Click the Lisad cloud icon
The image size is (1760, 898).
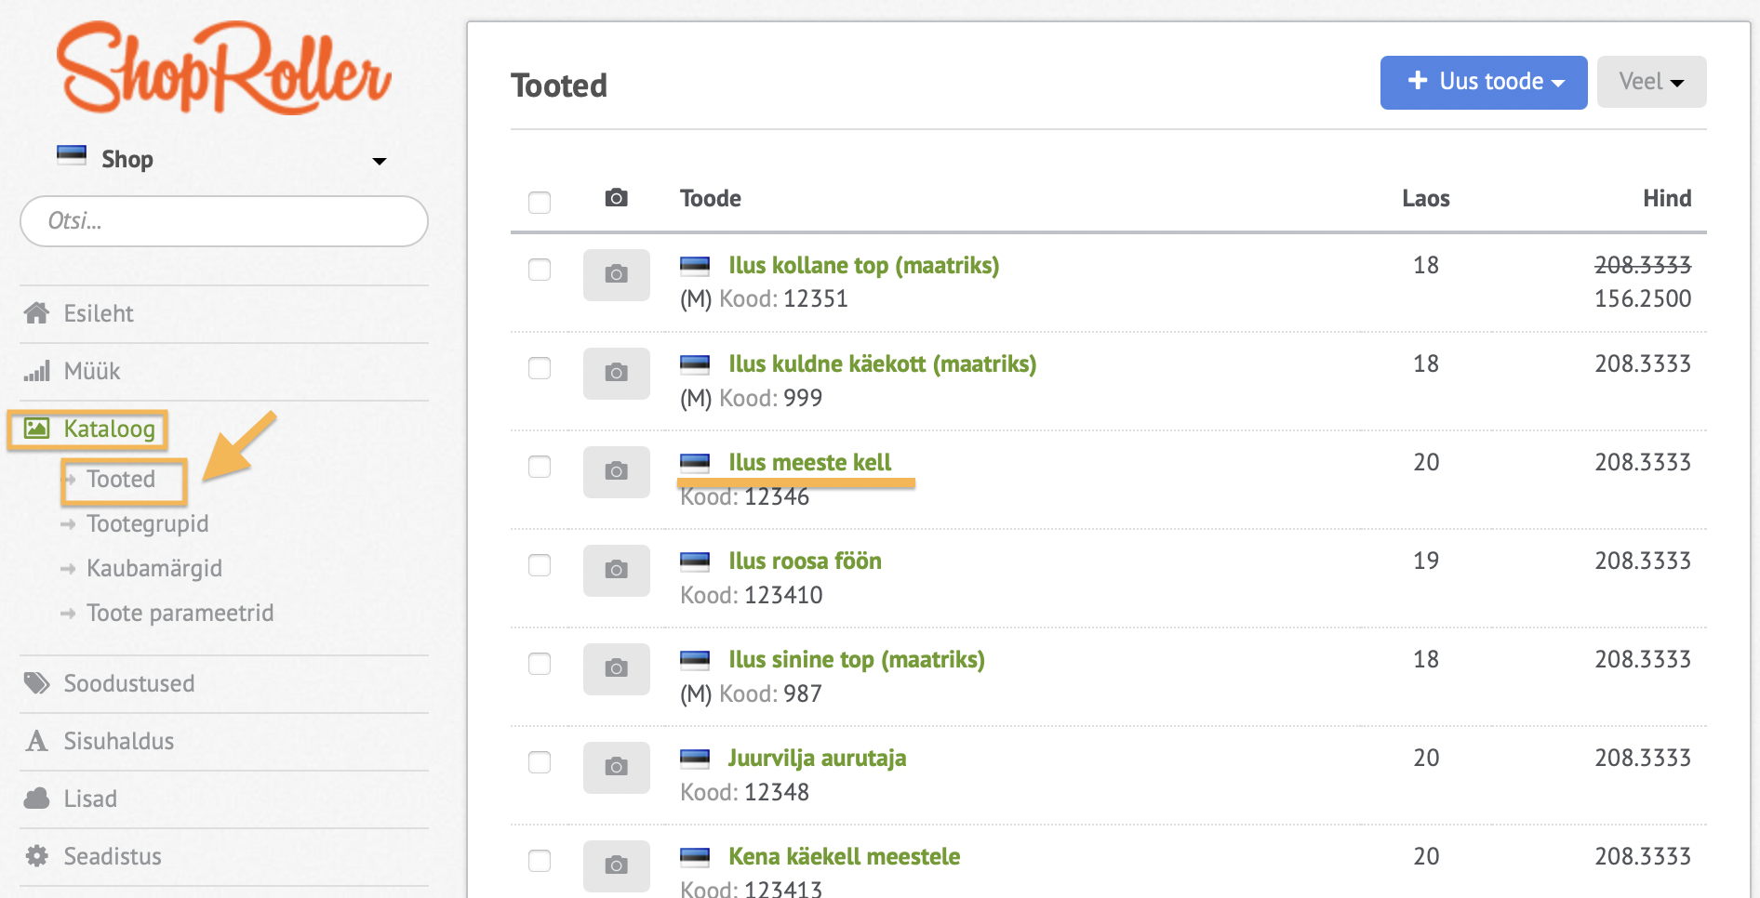coord(36,799)
